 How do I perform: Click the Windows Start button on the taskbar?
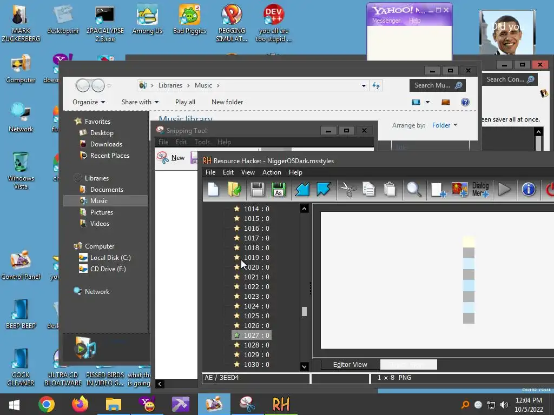pyautogui.click(x=14, y=404)
